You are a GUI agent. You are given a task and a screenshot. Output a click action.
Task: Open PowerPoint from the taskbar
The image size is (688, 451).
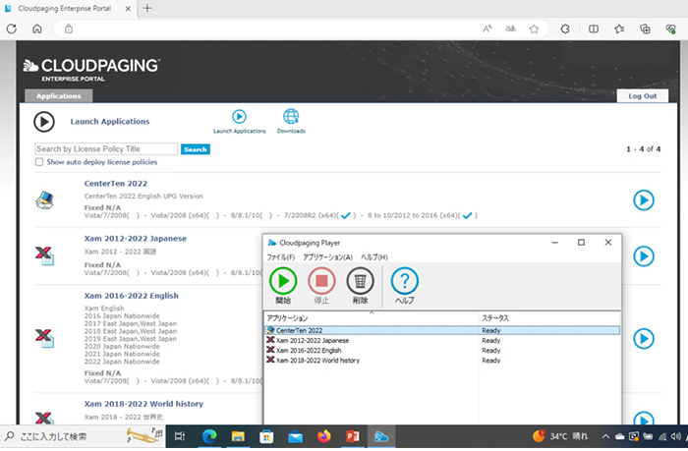click(x=353, y=436)
